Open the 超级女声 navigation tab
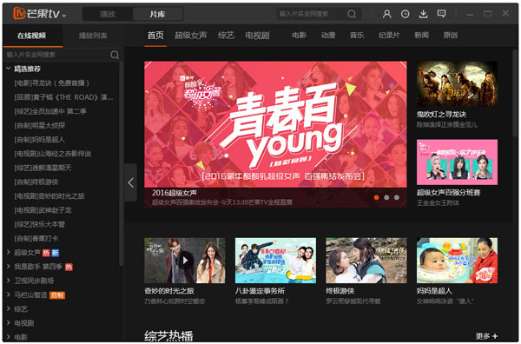This screenshot has width=521, height=344. [191, 36]
